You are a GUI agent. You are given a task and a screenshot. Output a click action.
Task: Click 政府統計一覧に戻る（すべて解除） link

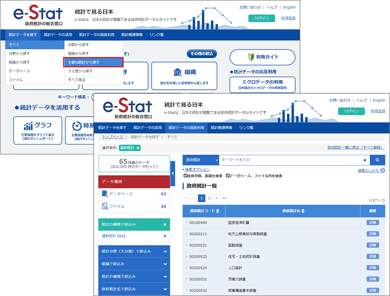pos(355,147)
